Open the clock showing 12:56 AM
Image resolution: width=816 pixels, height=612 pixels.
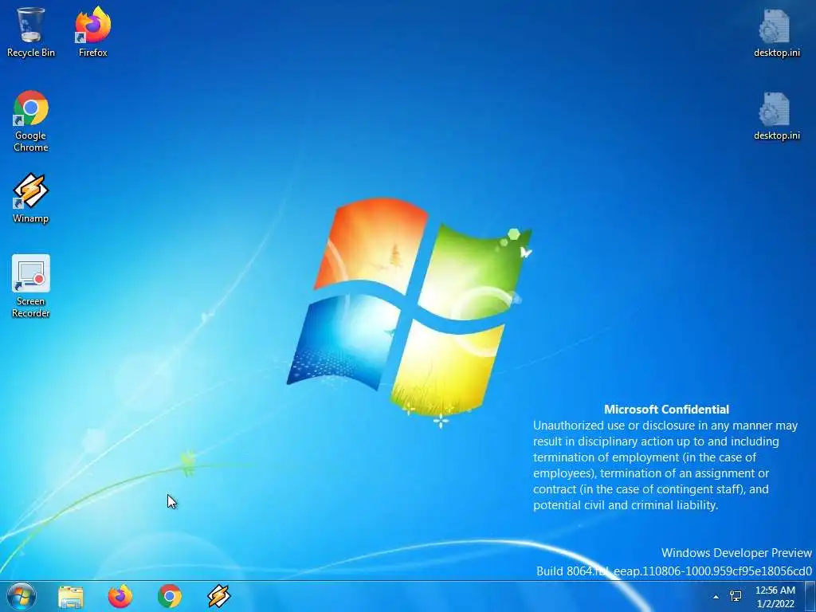coord(775,597)
